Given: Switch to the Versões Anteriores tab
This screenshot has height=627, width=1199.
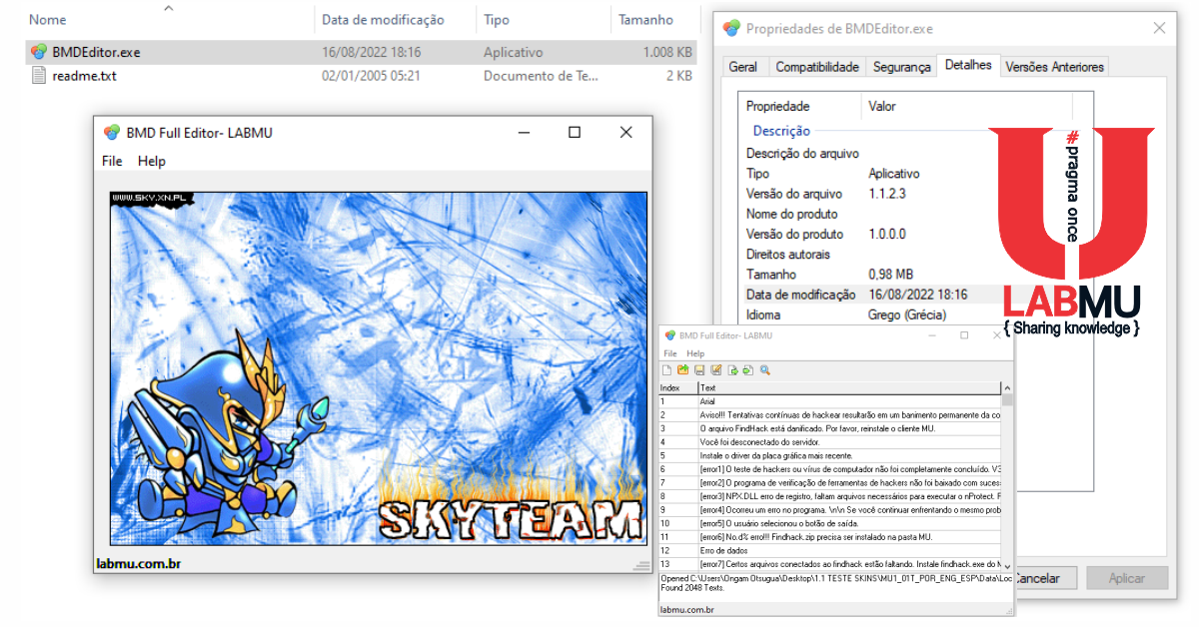Looking at the screenshot, I should 1054,67.
